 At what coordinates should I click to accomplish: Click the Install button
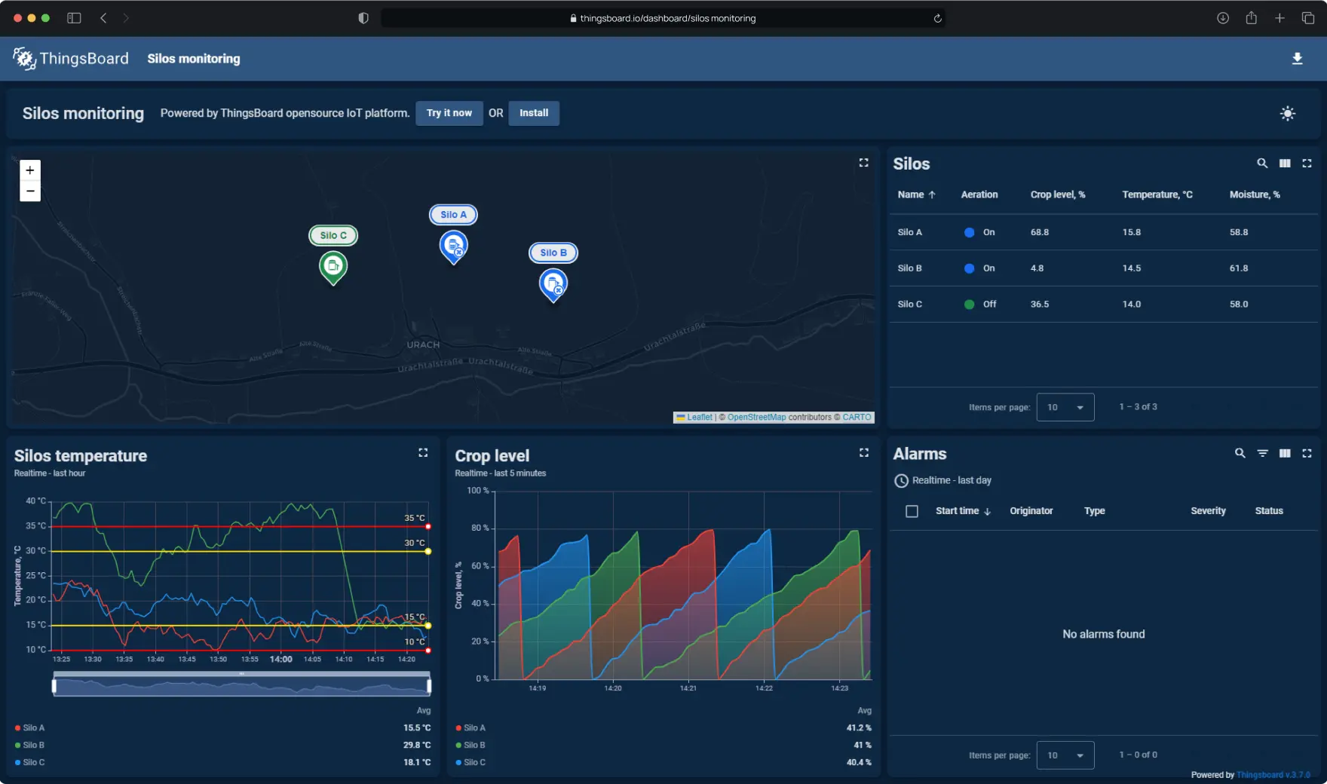coord(534,113)
